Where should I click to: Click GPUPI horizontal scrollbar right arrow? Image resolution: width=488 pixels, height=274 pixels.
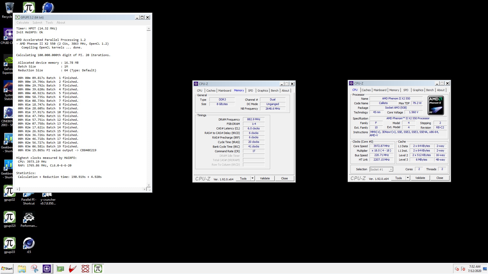pos(144,189)
